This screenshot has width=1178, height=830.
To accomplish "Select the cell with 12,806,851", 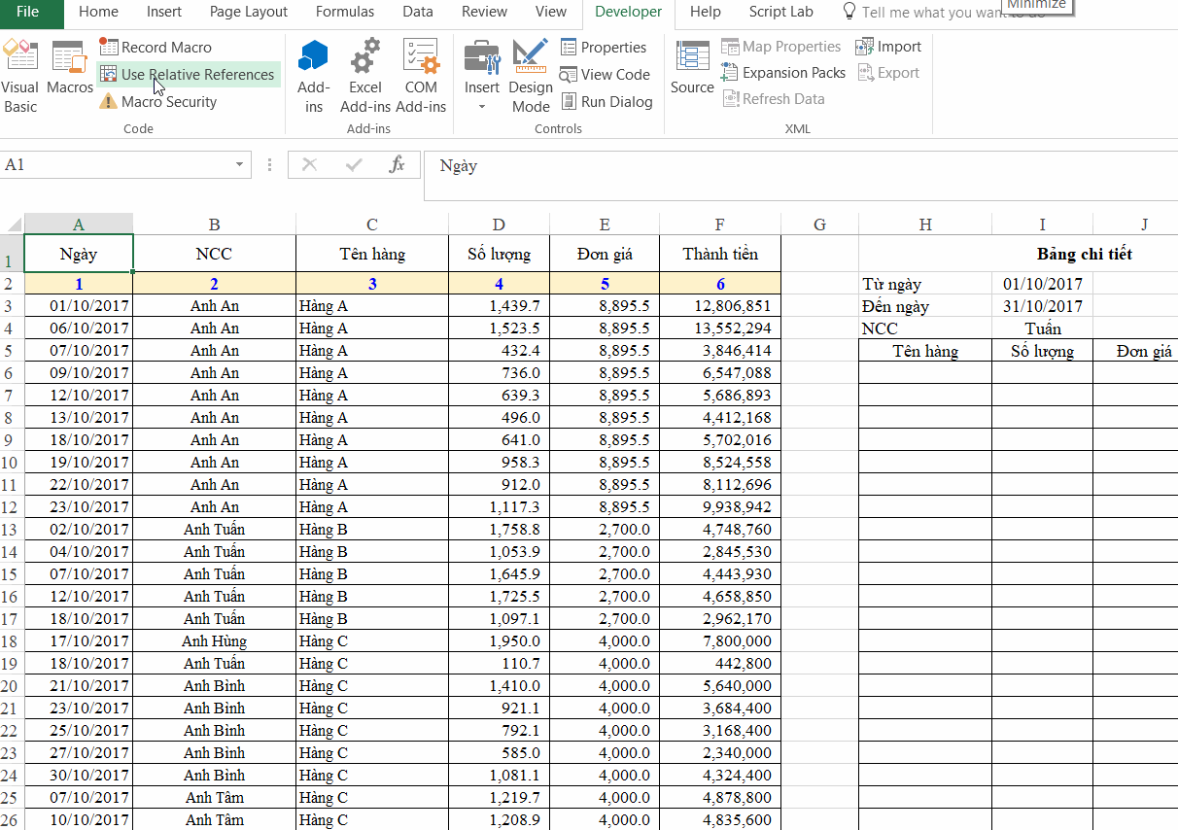I will pyautogui.click(x=719, y=306).
